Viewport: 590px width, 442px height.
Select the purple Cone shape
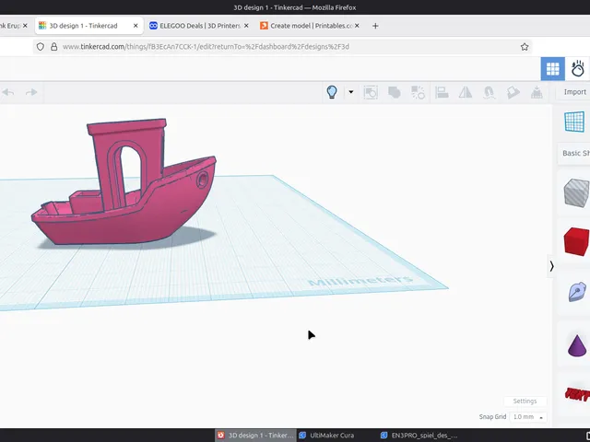(x=577, y=345)
